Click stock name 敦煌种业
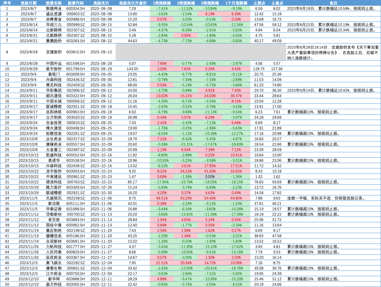The image size is (381, 287). 54,9
